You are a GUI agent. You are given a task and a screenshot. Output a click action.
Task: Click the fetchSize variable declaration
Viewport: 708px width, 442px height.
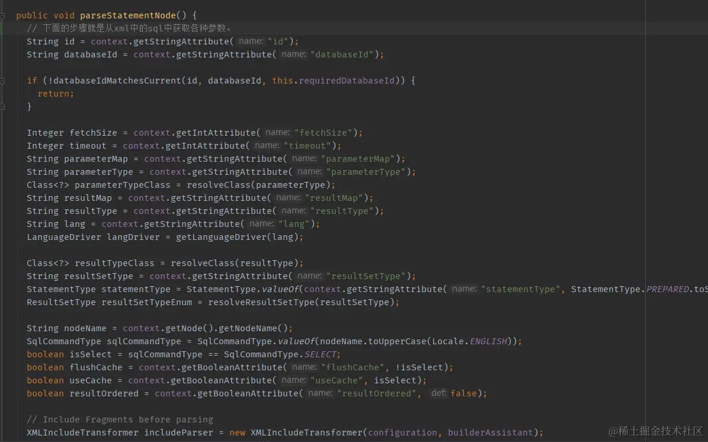pyautogui.click(x=93, y=133)
